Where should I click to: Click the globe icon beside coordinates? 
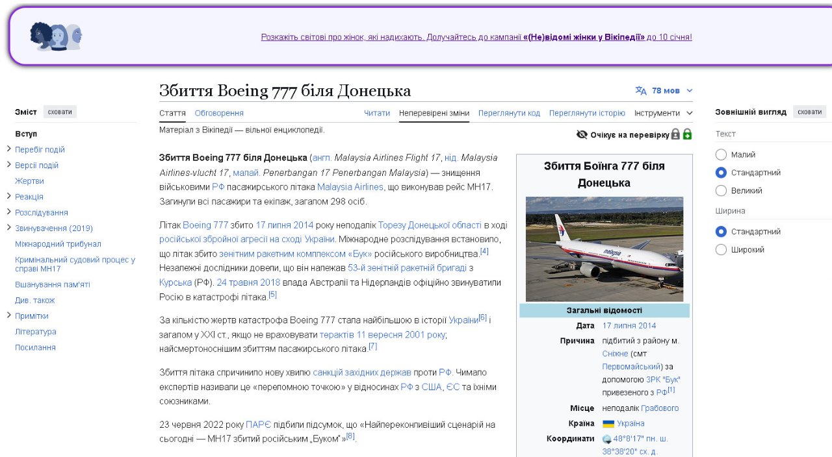606,439
